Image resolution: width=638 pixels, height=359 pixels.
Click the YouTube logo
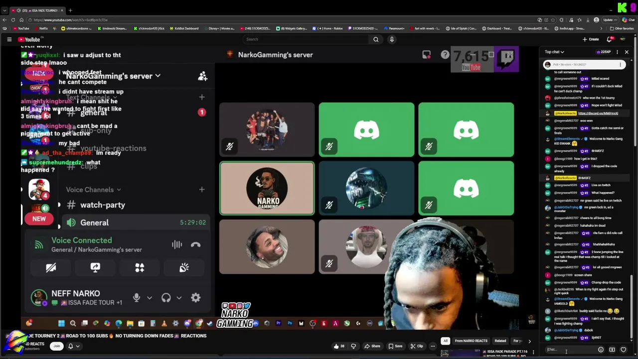coord(29,39)
